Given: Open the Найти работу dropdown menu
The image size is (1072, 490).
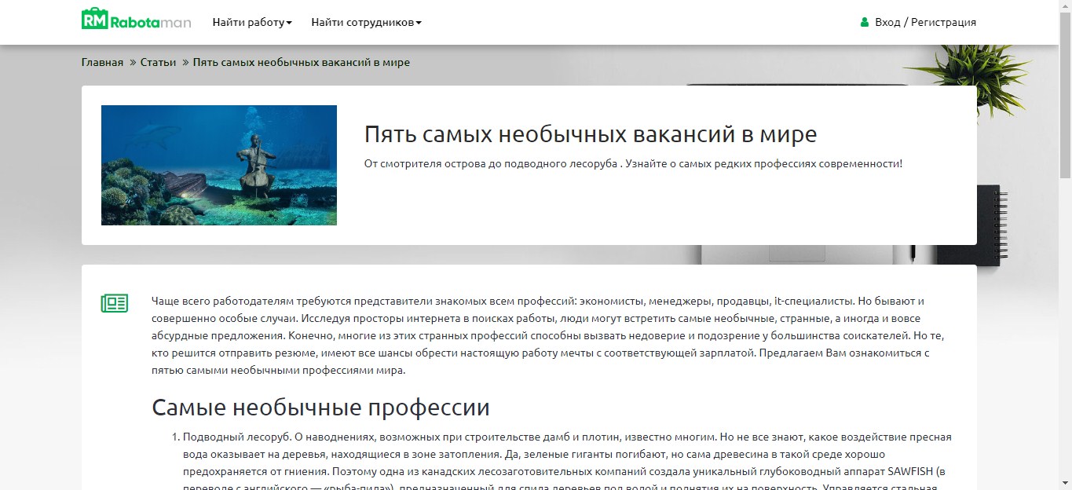Looking at the screenshot, I should tap(252, 22).
